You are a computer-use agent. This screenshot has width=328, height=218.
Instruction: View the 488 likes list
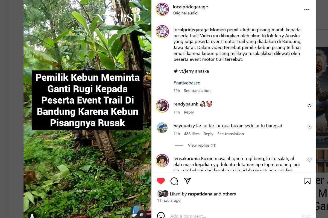pos(192,134)
